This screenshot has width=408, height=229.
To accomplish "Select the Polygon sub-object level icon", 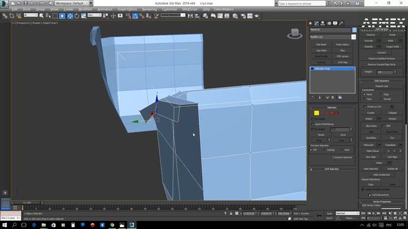I will (331, 113).
